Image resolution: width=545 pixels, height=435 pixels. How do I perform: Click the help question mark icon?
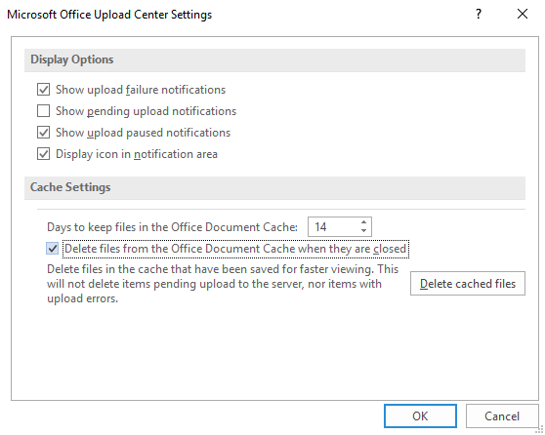click(x=479, y=15)
